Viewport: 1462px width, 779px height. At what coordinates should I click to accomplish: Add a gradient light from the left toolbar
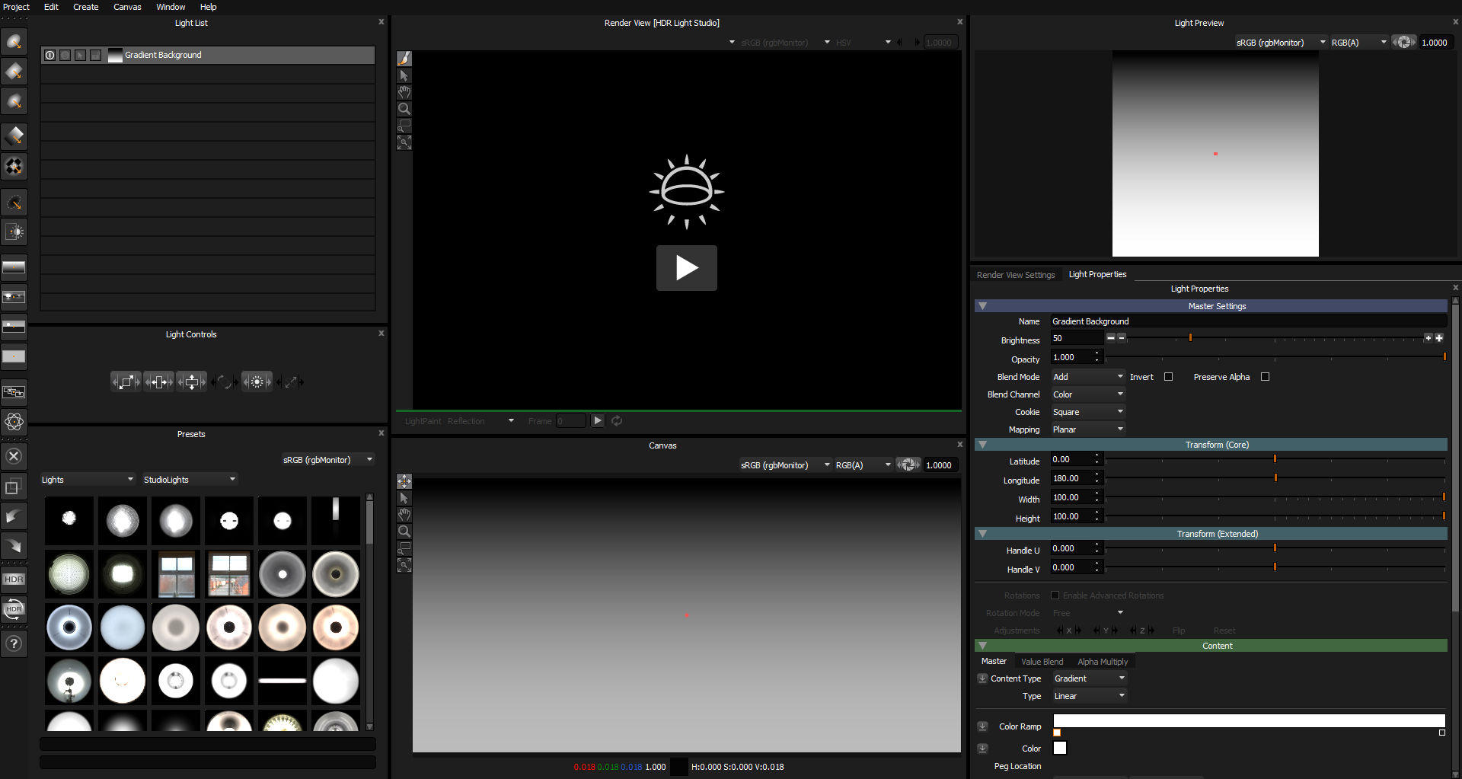(x=14, y=136)
